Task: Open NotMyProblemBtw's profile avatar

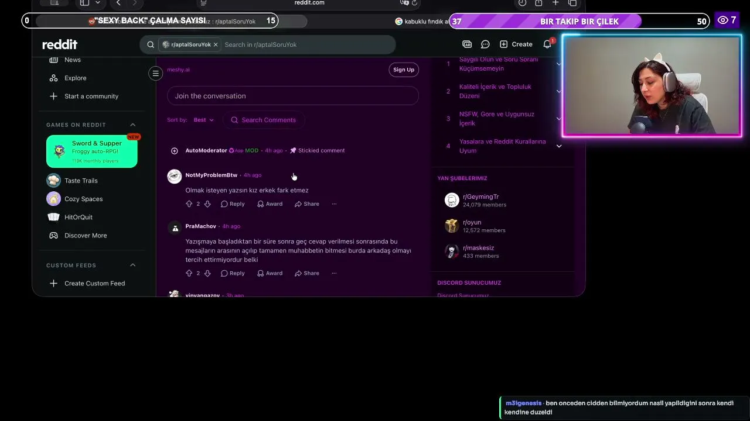Action: point(175,177)
